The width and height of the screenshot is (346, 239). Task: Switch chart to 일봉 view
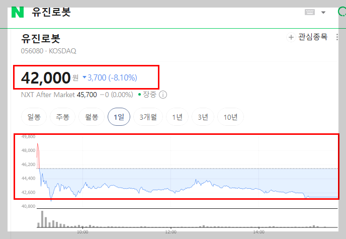(x=34, y=117)
